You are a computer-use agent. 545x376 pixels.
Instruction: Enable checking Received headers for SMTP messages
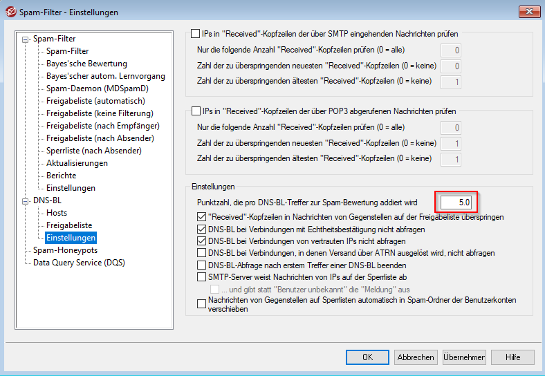click(196, 33)
